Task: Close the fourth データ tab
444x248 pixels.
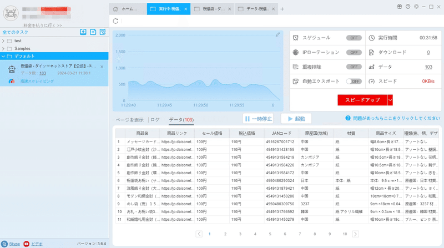Action: [x=273, y=9]
